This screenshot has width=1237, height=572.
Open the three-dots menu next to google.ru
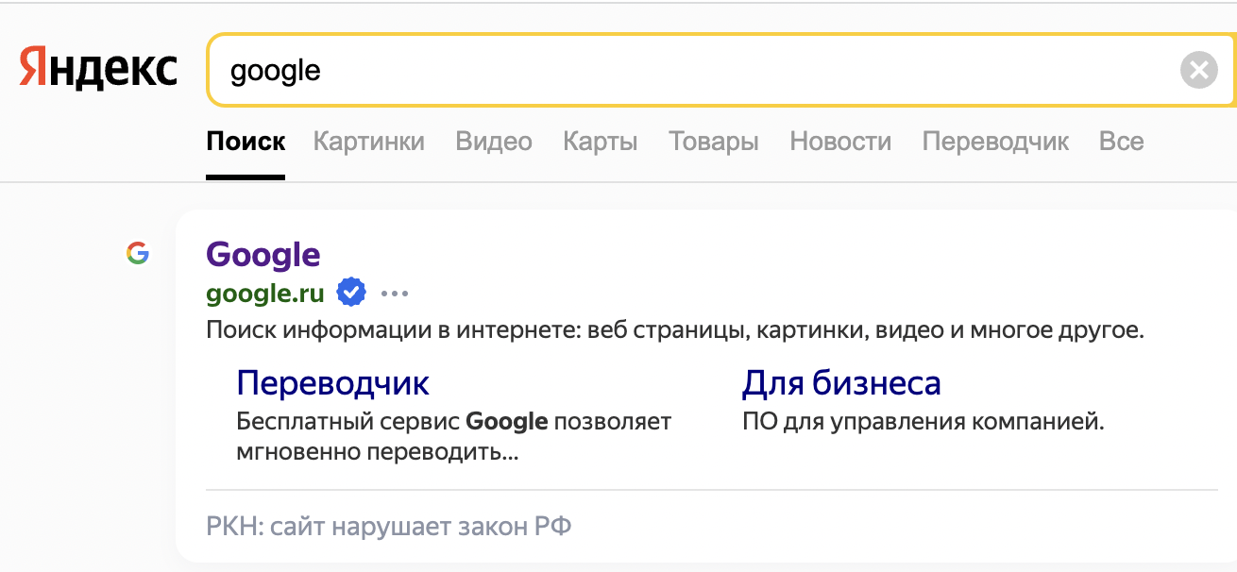(x=395, y=294)
